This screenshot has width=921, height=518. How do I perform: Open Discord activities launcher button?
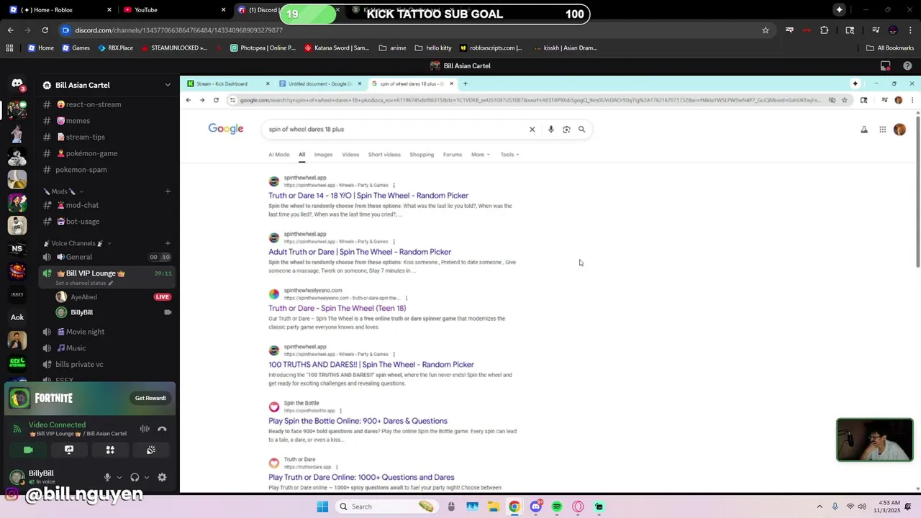point(110,450)
